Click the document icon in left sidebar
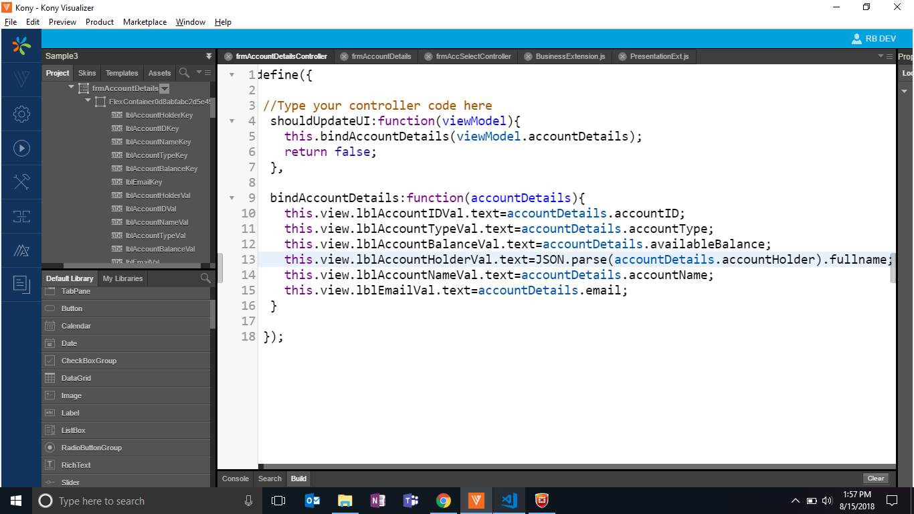Screen dimensions: 914x514 (21, 284)
